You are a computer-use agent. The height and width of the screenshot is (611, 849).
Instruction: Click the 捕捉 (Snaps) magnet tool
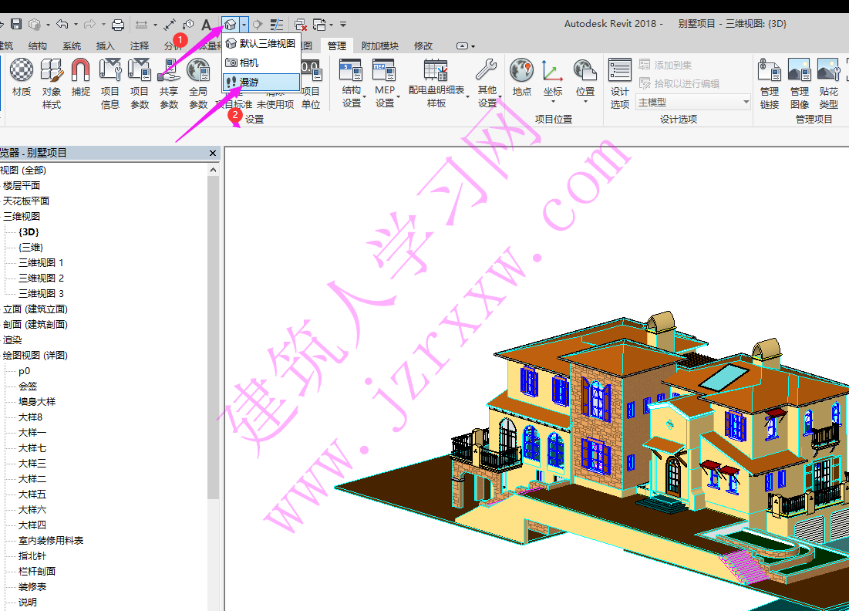[81, 77]
